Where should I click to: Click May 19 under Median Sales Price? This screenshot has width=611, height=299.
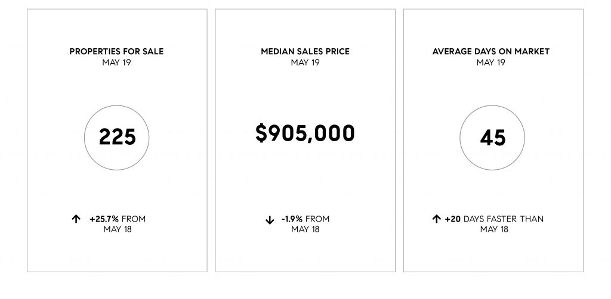point(305,62)
